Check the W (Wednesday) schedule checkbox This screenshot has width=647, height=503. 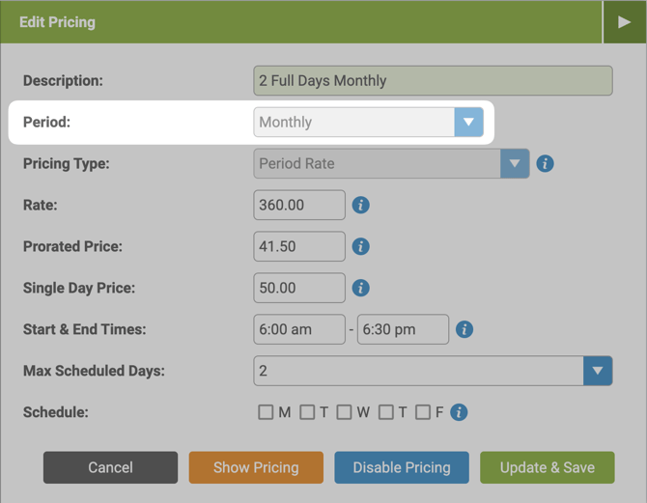(344, 412)
